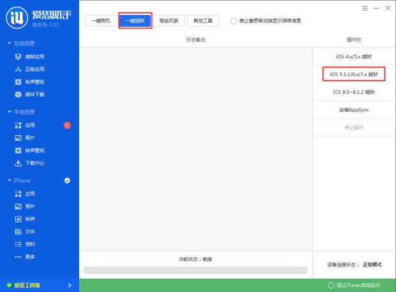Click iOS 4.x/5.x 越狱 button
Viewport: 396px width, 292px height.
pos(354,57)
